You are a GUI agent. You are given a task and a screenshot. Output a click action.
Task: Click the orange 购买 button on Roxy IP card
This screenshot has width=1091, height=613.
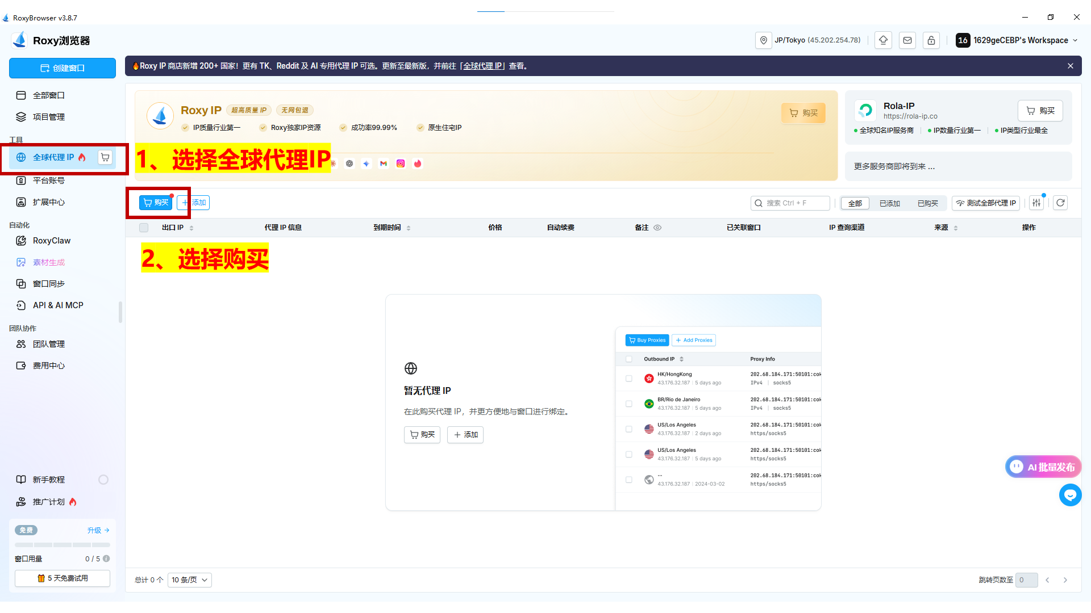[803, 113]
